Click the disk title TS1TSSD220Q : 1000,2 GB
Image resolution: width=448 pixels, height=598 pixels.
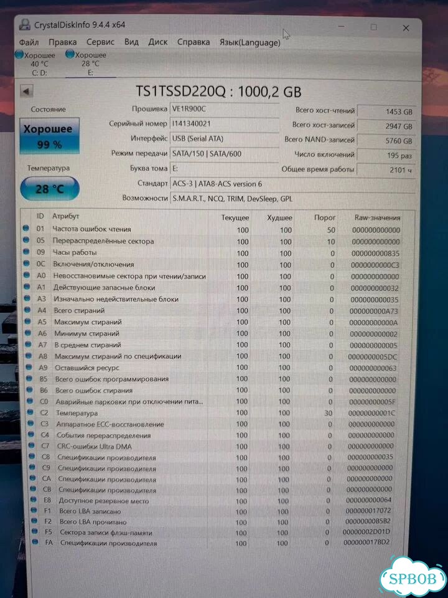click(x=218, y=92)
